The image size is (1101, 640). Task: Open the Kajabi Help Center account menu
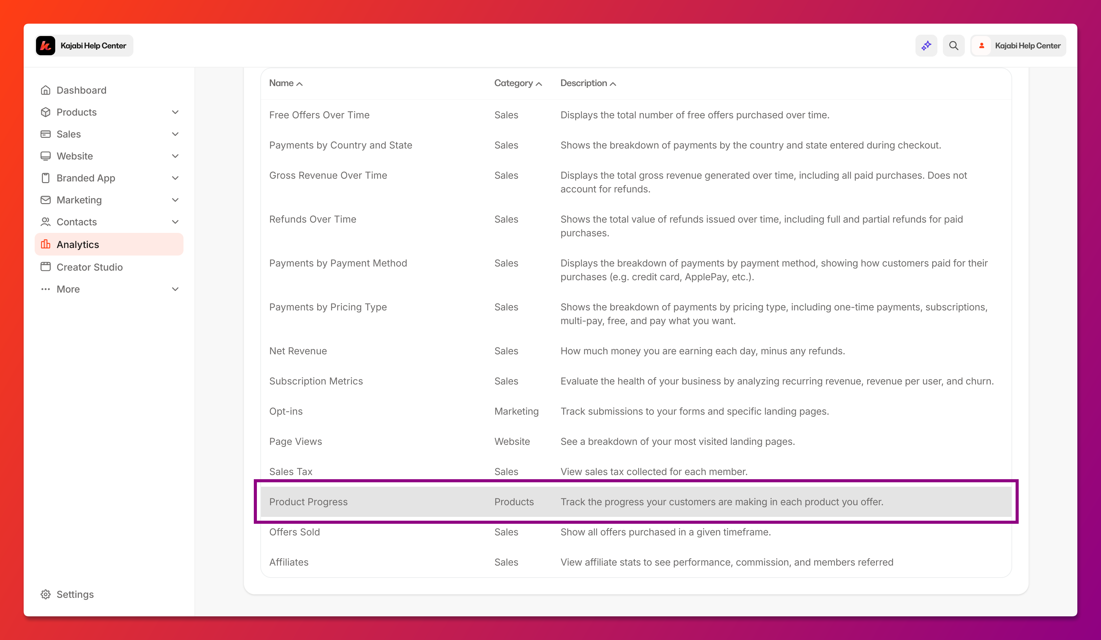pyautogui.click(x=1018, y=45)
